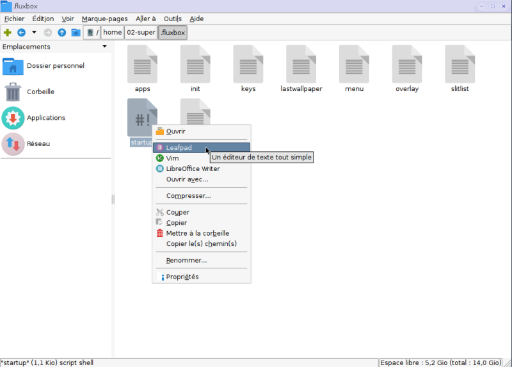Click the .fluxbox path button
Viewport: 512px width, 367px height.
click(173, 33)
